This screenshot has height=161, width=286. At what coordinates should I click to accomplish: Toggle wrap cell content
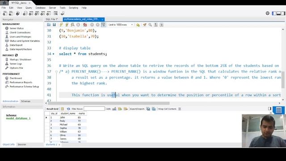(180, 109)
